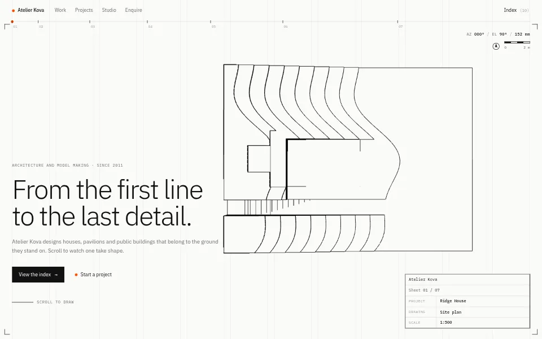Jump to timeline marker 07

[x=399, y=24]
